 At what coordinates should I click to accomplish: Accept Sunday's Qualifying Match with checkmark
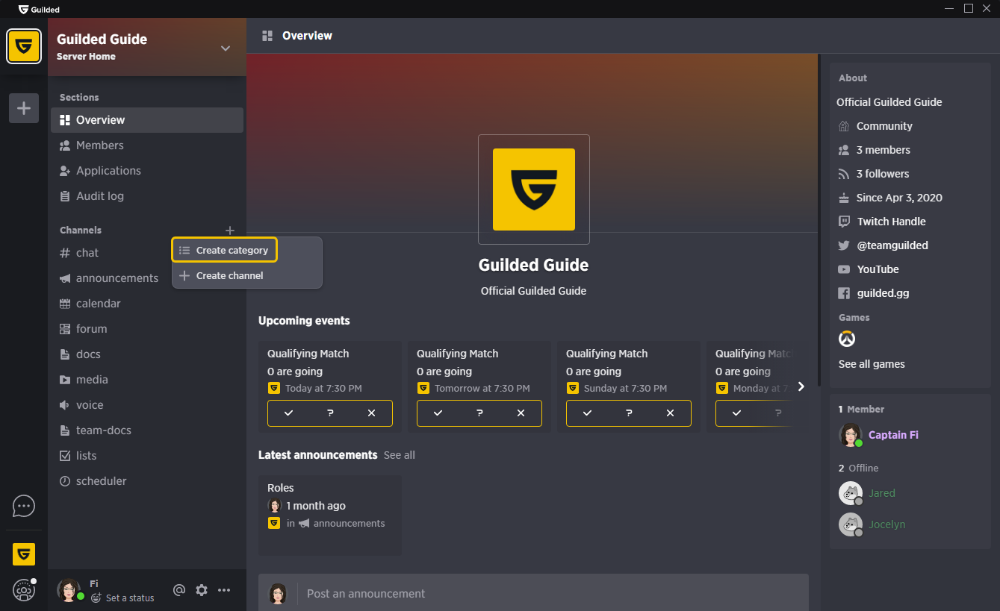(x=588, y=413)
